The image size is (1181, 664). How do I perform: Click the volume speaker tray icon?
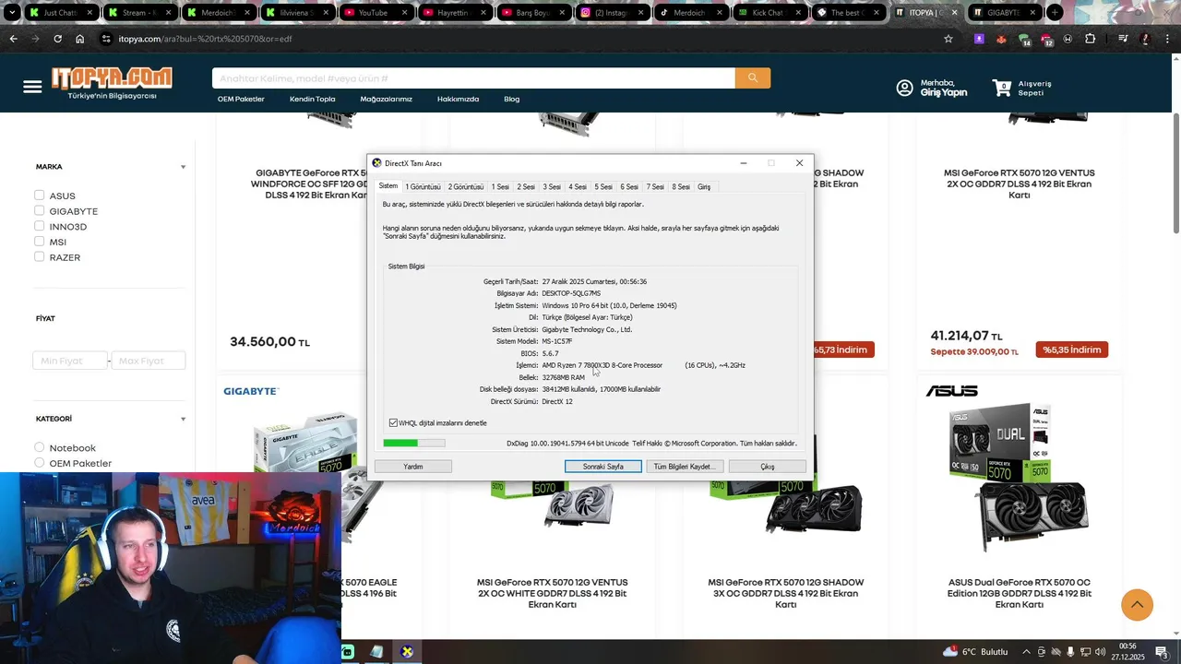(x=1100, y=652)
